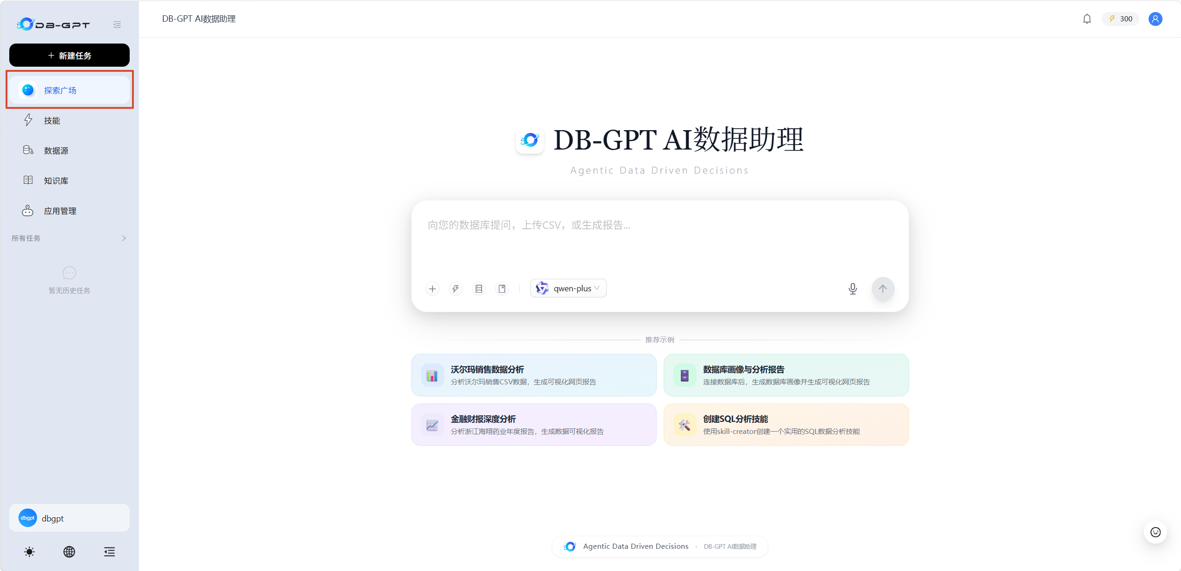The width and height of the screenshot is (1181, 571).
Task: Open 数据源 menu item
Action: [x=69, y=151]
